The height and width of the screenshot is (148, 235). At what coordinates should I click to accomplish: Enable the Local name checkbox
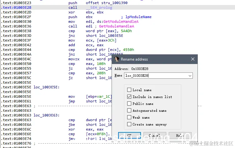coord(129,90)
